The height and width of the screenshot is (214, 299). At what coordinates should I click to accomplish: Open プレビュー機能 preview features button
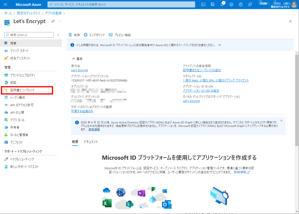pos(120,35)
